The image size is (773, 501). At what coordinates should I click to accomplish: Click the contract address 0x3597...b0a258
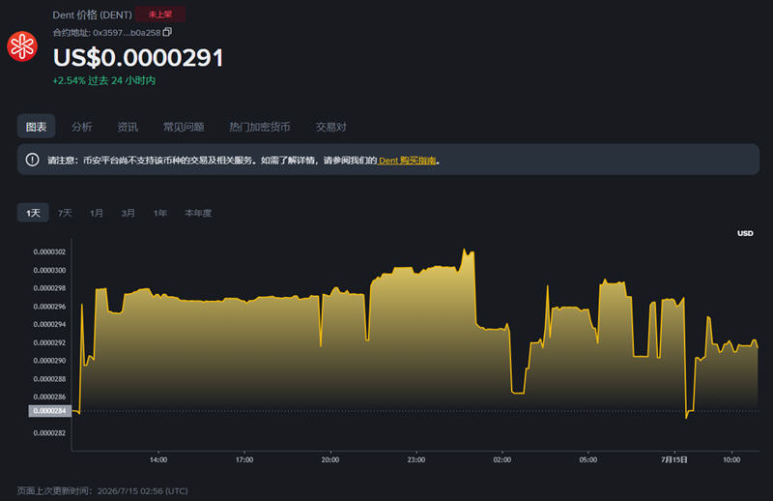127,33
